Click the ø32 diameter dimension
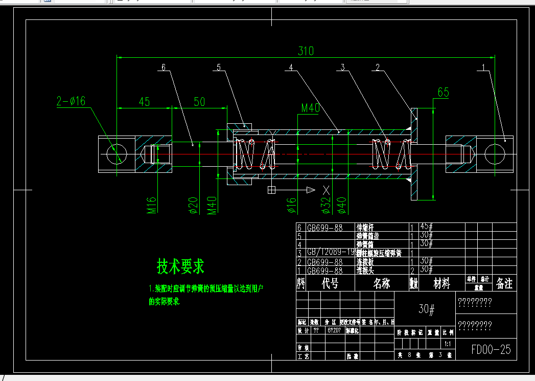Viewport: 535px width, 381px height. click(327, 206)
